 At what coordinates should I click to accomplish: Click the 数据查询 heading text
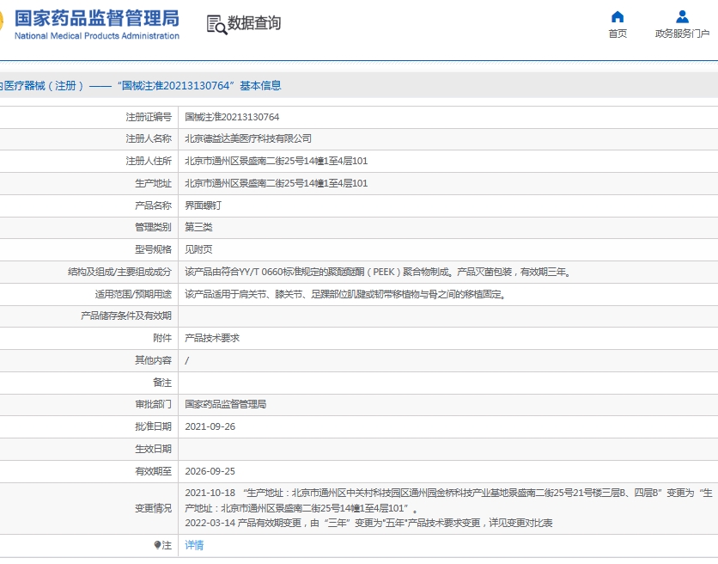[254, 23]
